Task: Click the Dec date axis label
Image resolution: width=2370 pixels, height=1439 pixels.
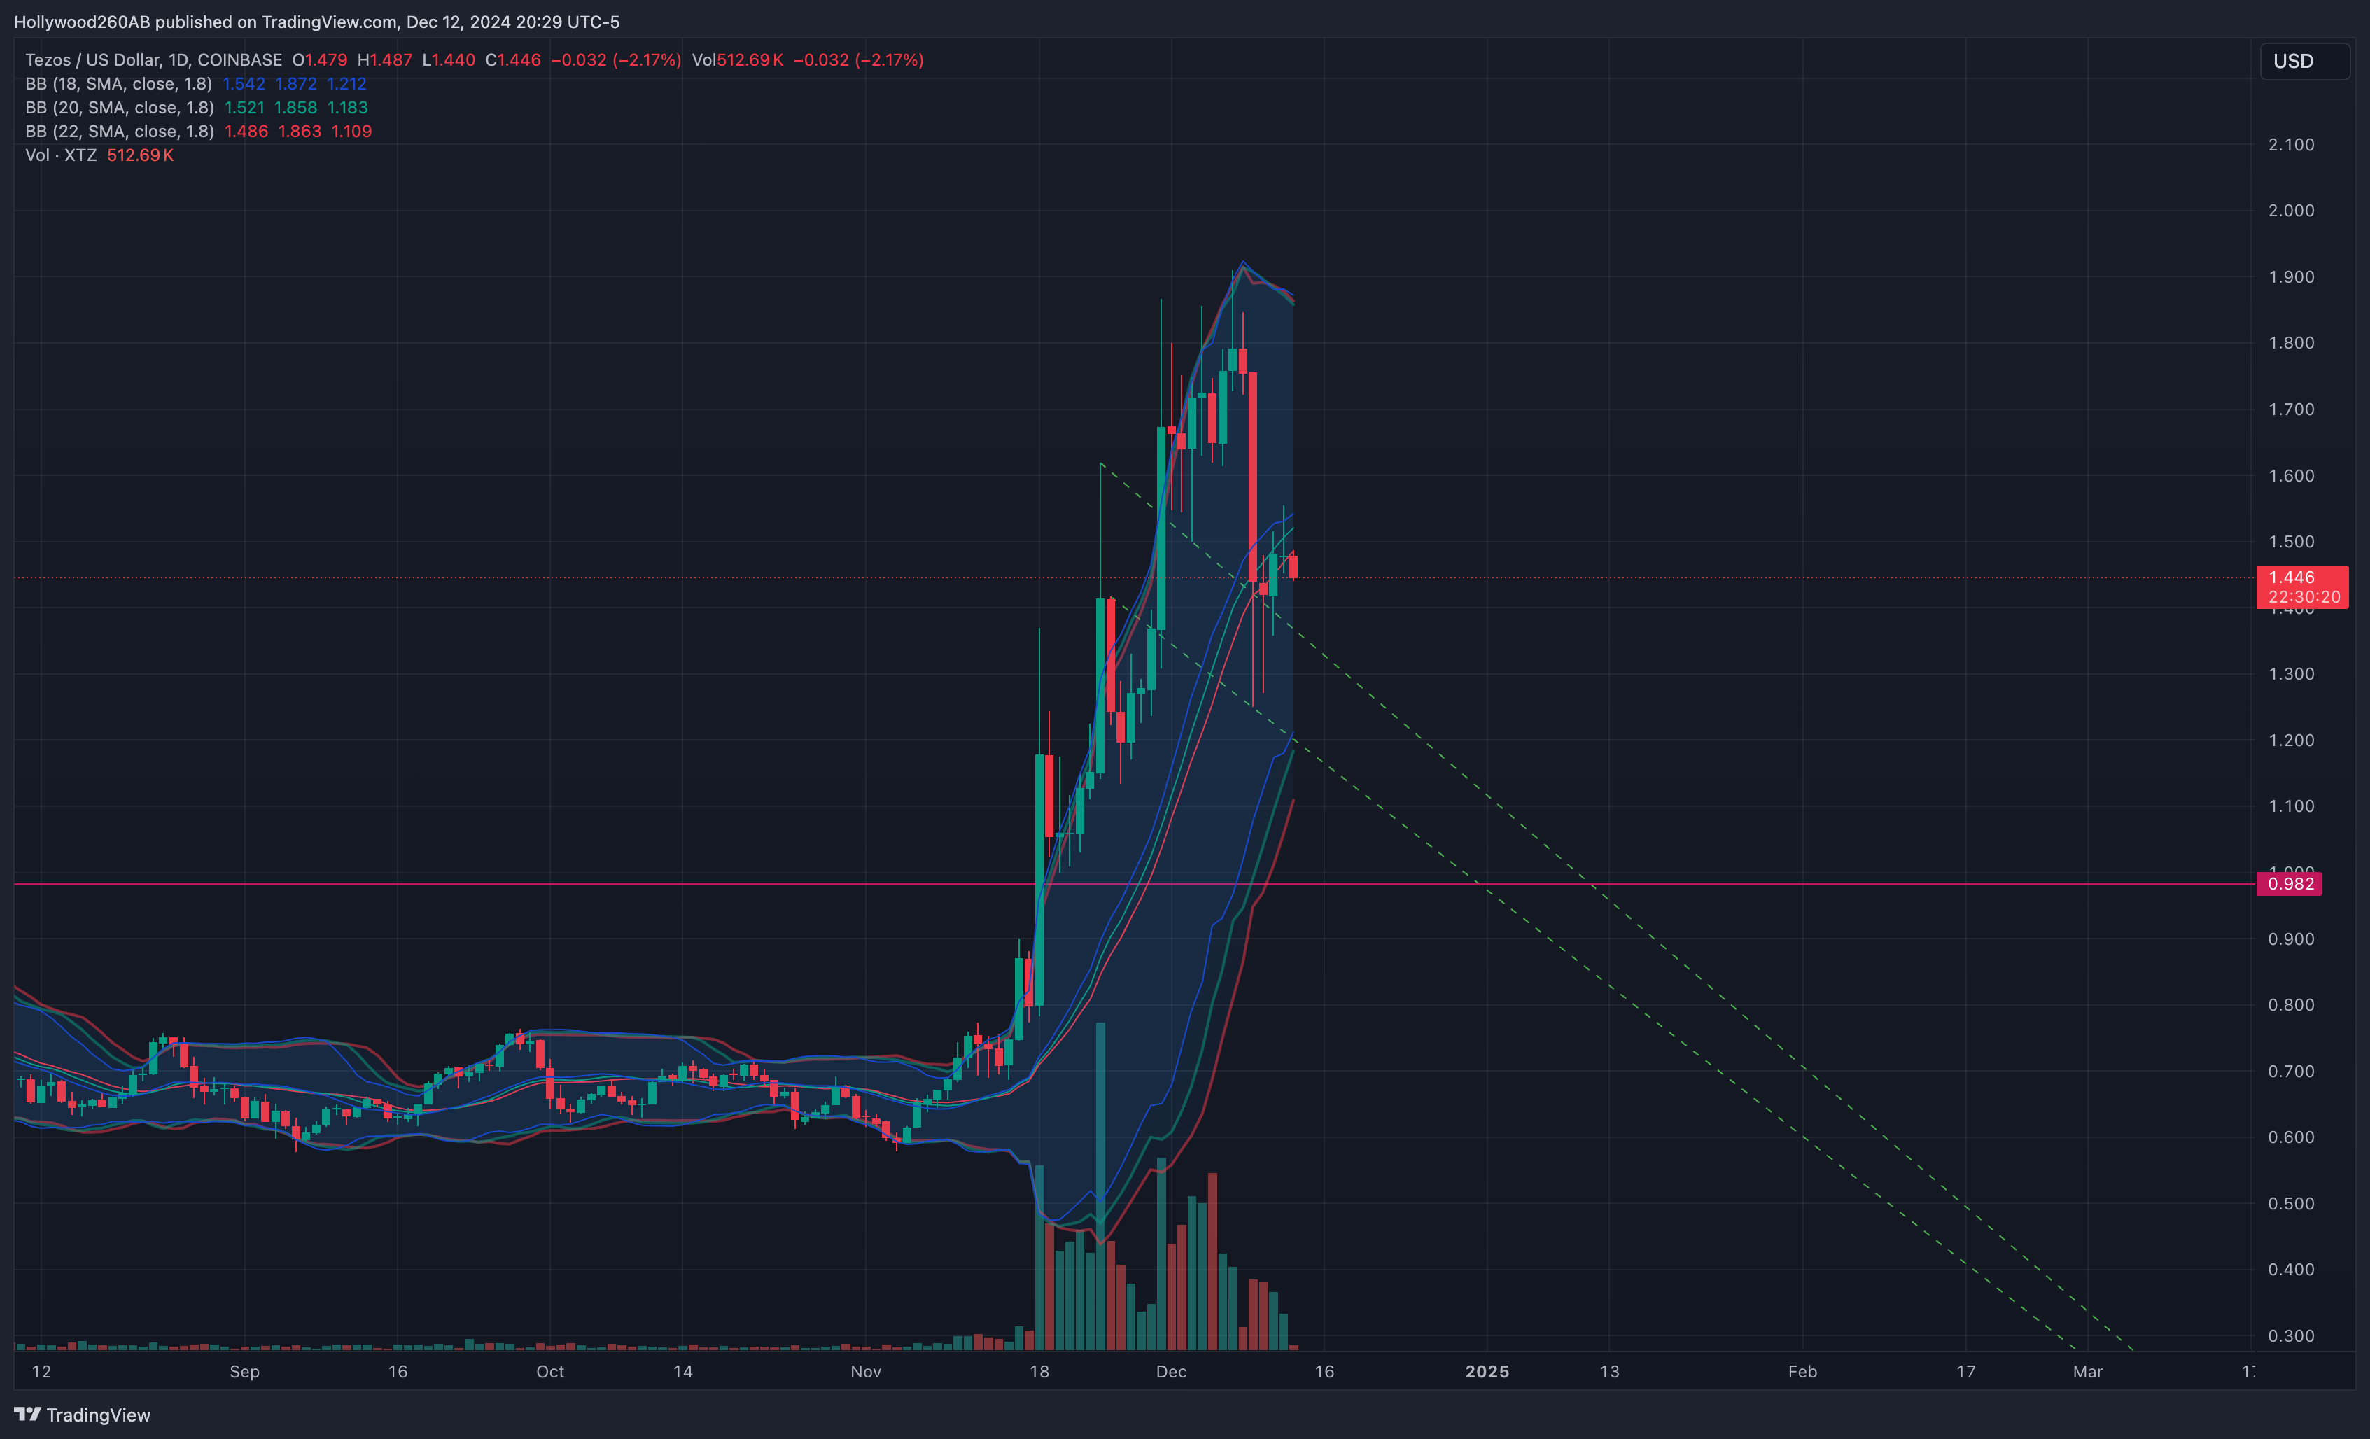Action: [x=1172, y=1372]
